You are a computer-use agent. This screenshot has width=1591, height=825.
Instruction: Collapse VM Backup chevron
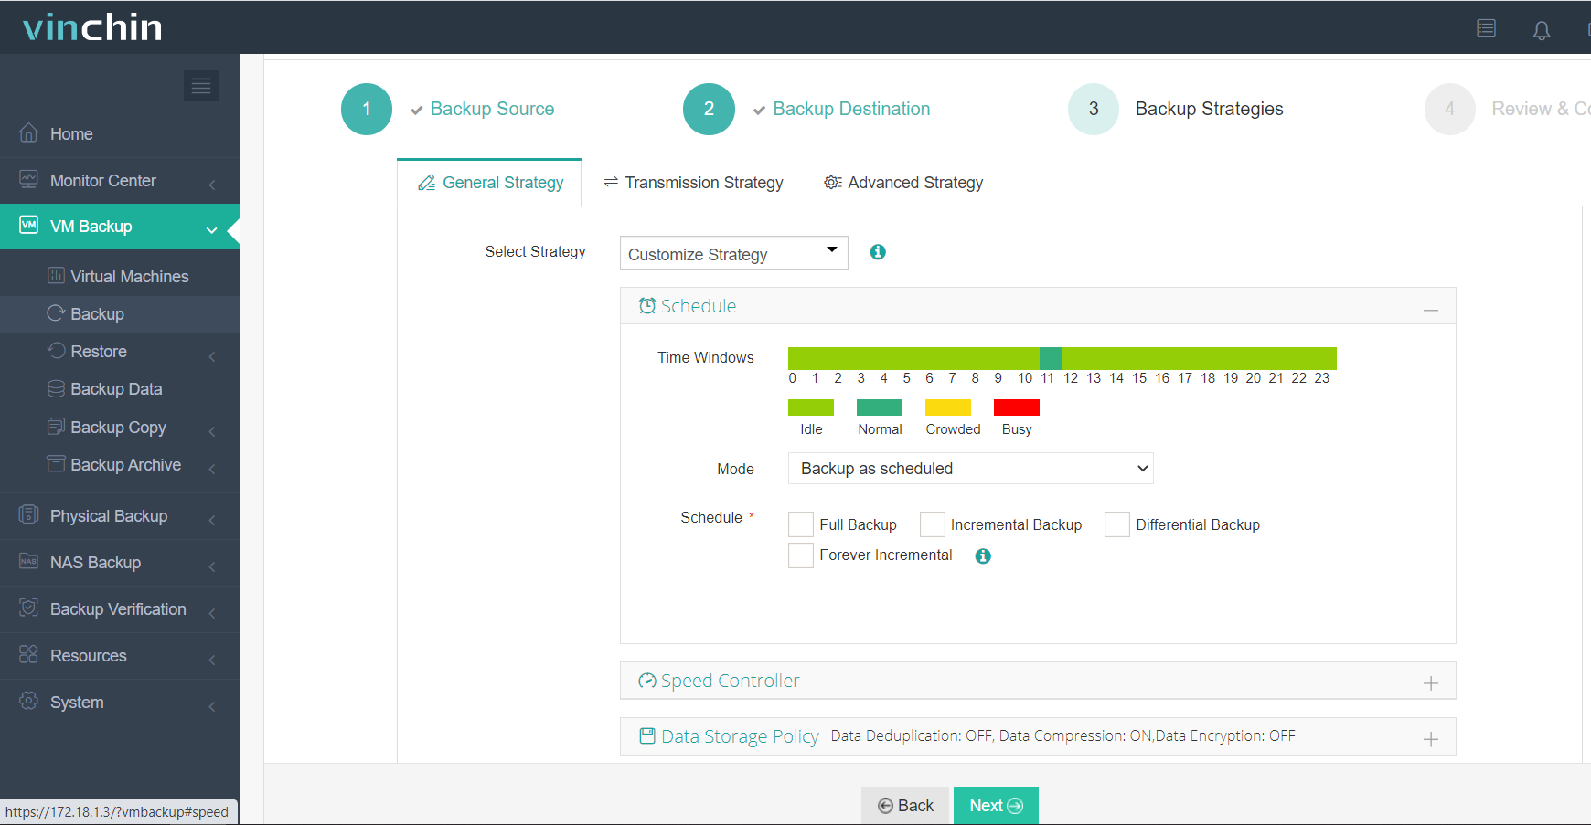212,230
